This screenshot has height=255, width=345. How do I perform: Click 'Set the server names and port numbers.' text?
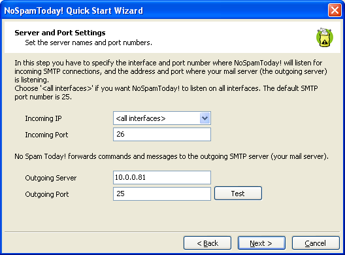tap(88, 42)
